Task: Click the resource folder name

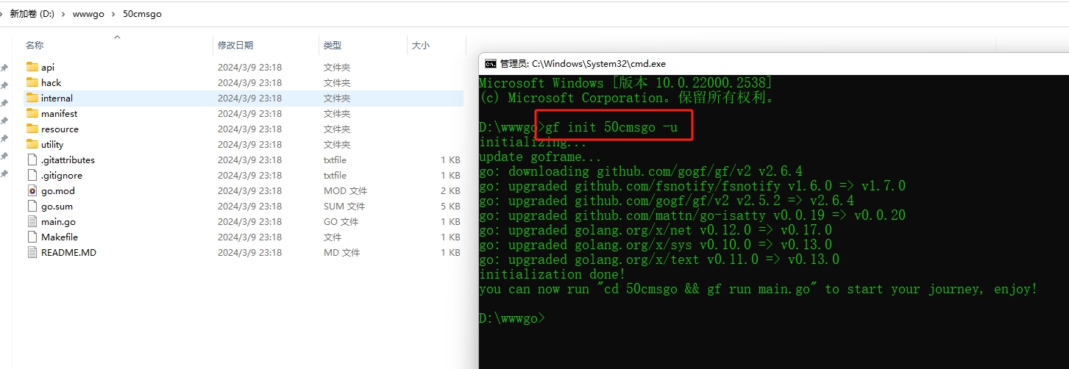Action: tap(60, 129)
